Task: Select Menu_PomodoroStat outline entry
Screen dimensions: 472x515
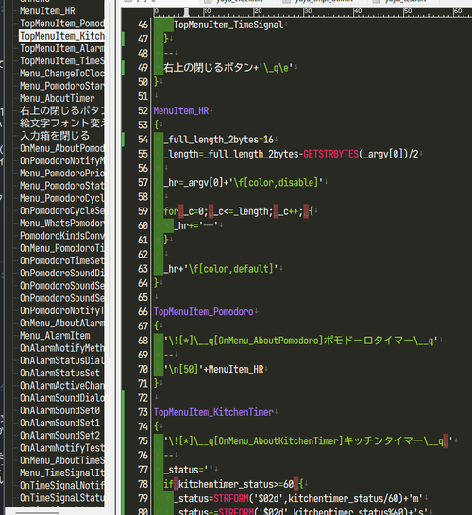Action: tap(61, 186)
